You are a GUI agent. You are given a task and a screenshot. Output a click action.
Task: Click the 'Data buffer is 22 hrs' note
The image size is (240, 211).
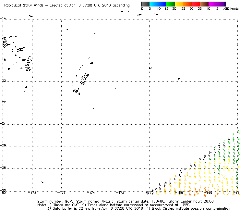(x=71, y=208)
